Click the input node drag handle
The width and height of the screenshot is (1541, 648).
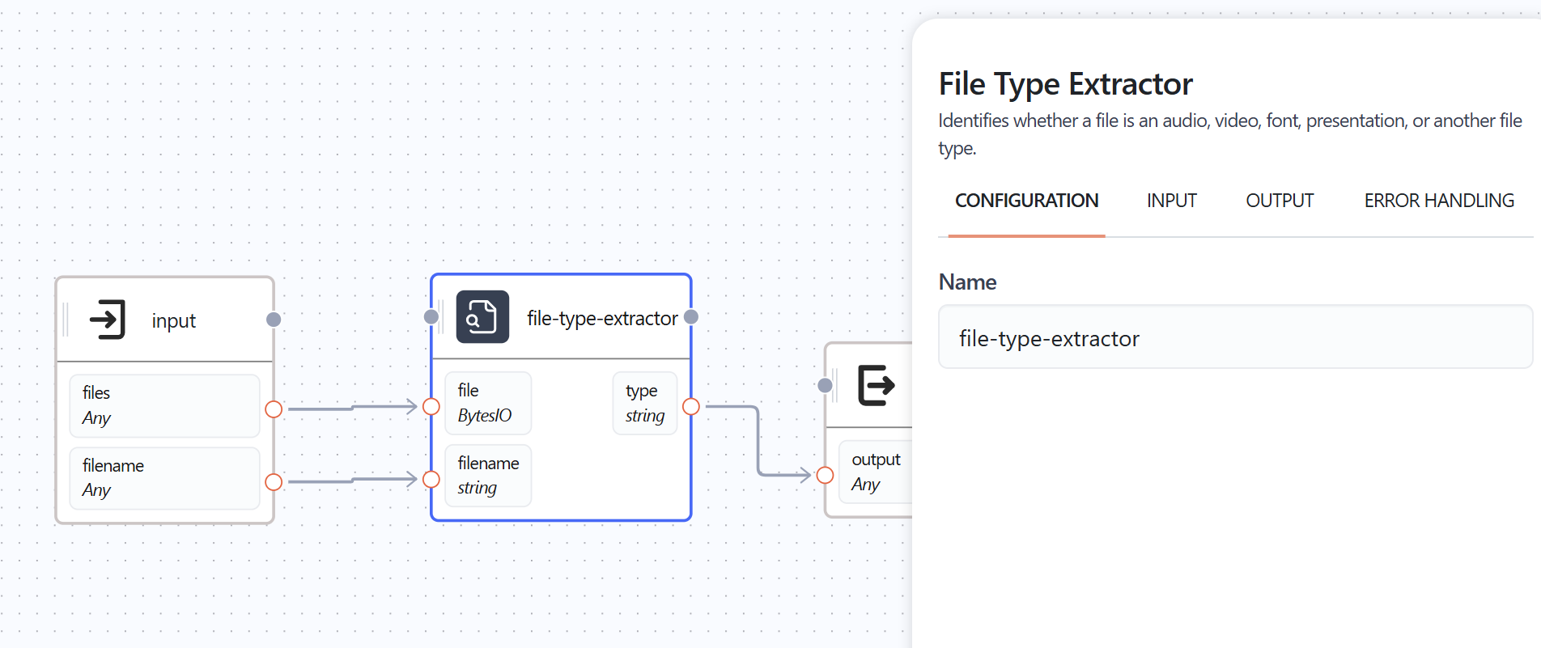point(66,320)
